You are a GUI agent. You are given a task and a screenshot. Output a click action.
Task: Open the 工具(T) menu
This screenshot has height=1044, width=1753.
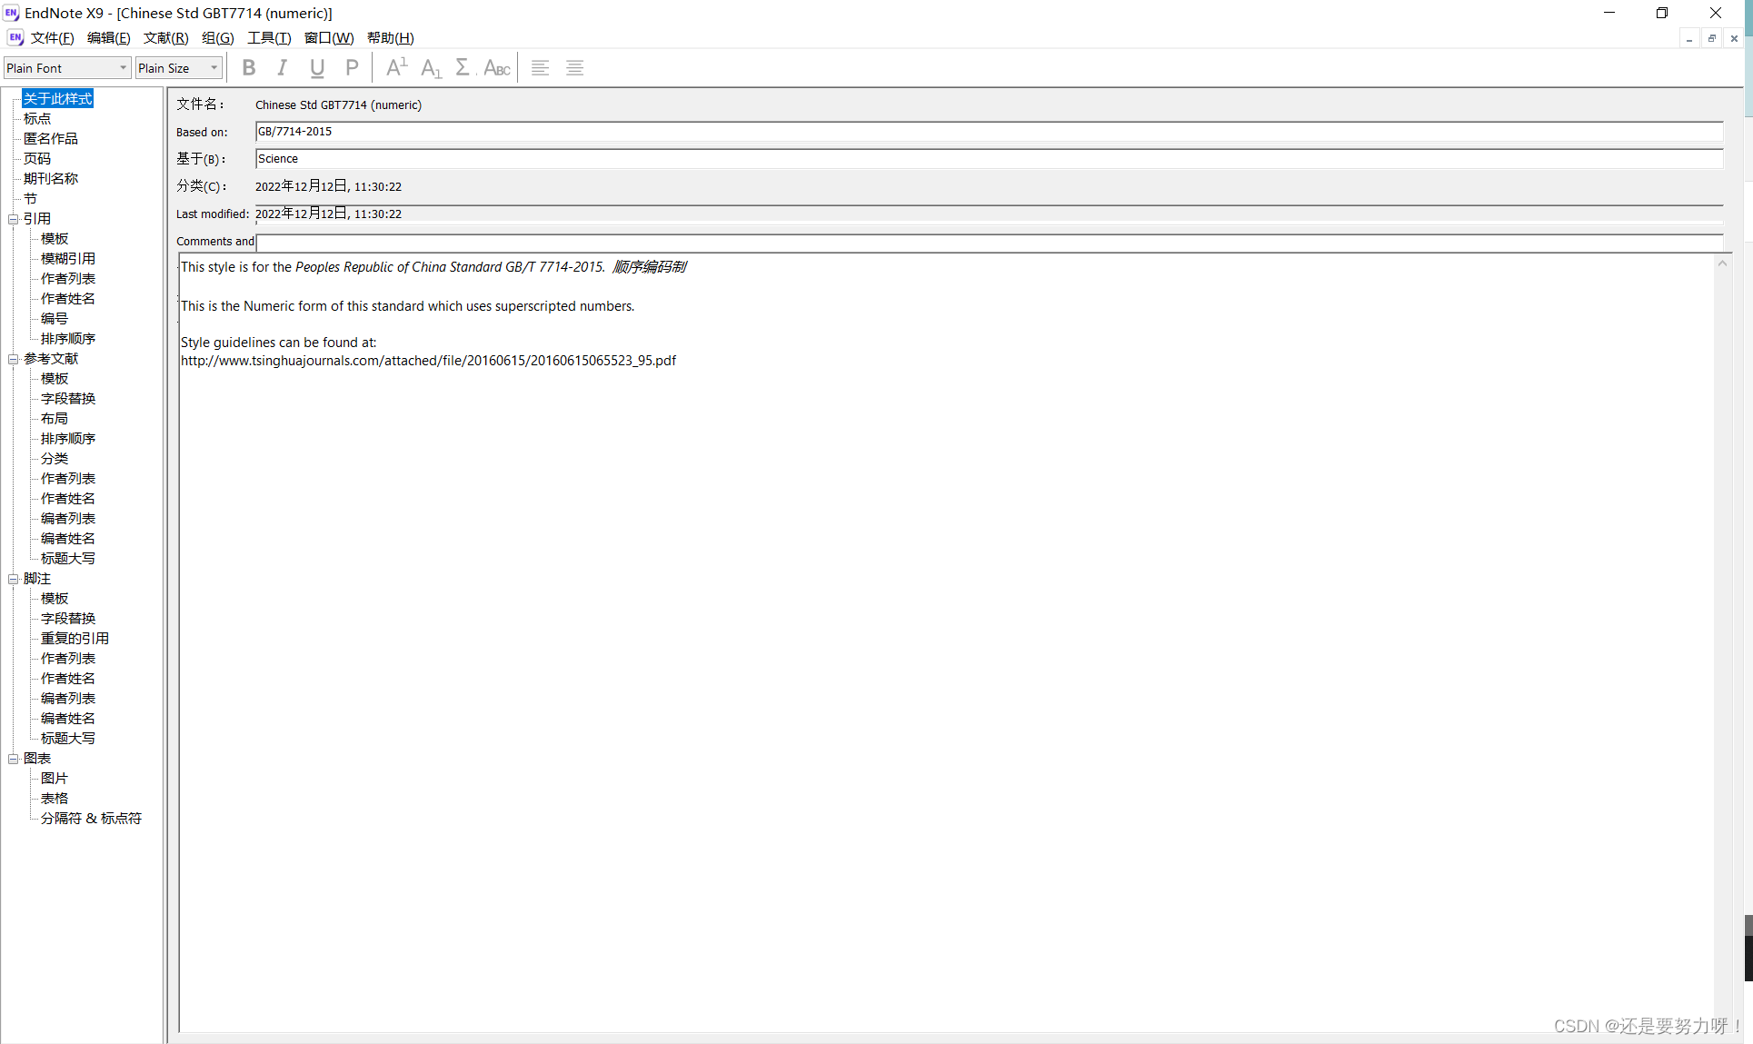[x=269, y=37]
